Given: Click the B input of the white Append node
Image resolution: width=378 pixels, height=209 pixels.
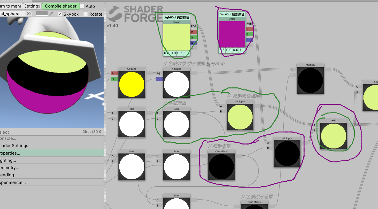Looking at the screenshot, I should point(159,79).
